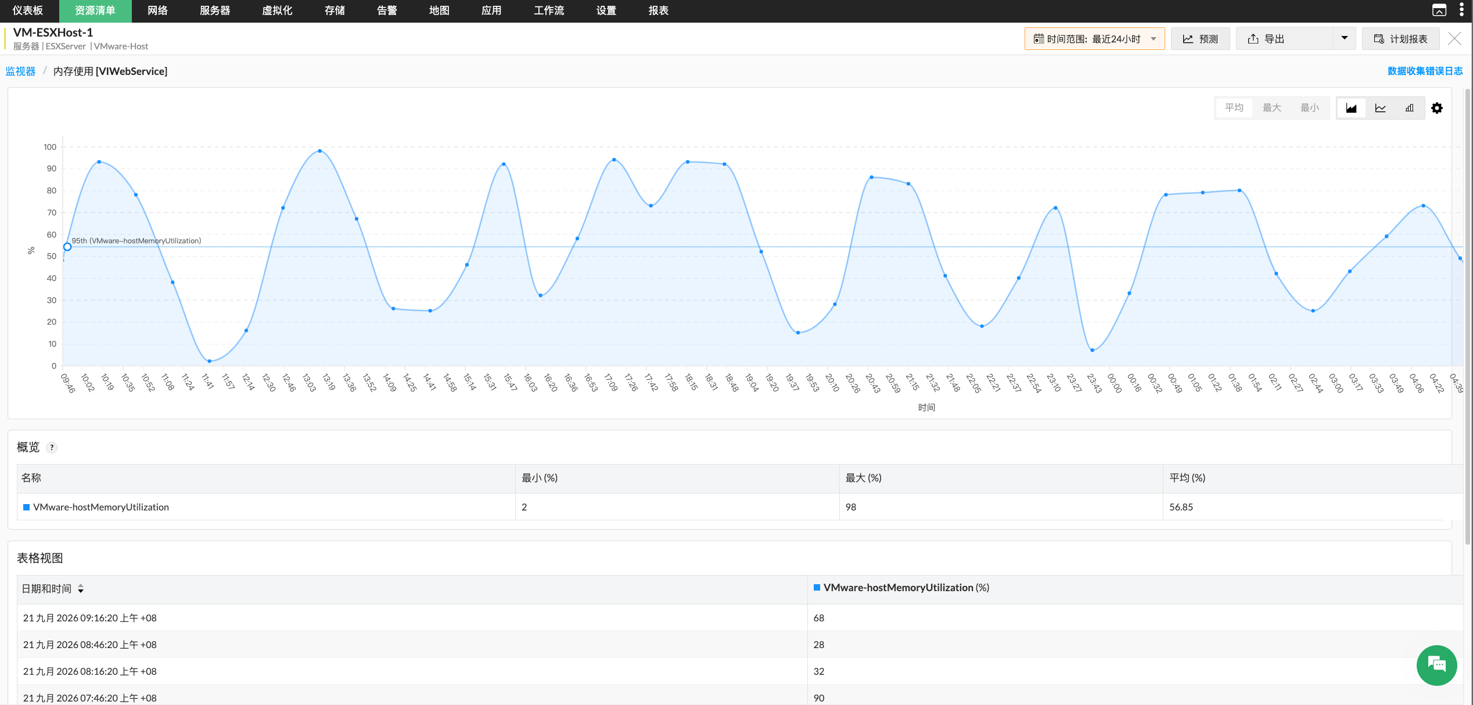
Task: Switch to line chart view
Action: click(1381, 108)
